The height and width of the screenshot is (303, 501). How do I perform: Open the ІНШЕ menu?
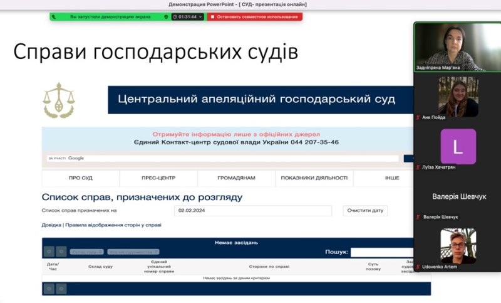click(x=392, y=178)
